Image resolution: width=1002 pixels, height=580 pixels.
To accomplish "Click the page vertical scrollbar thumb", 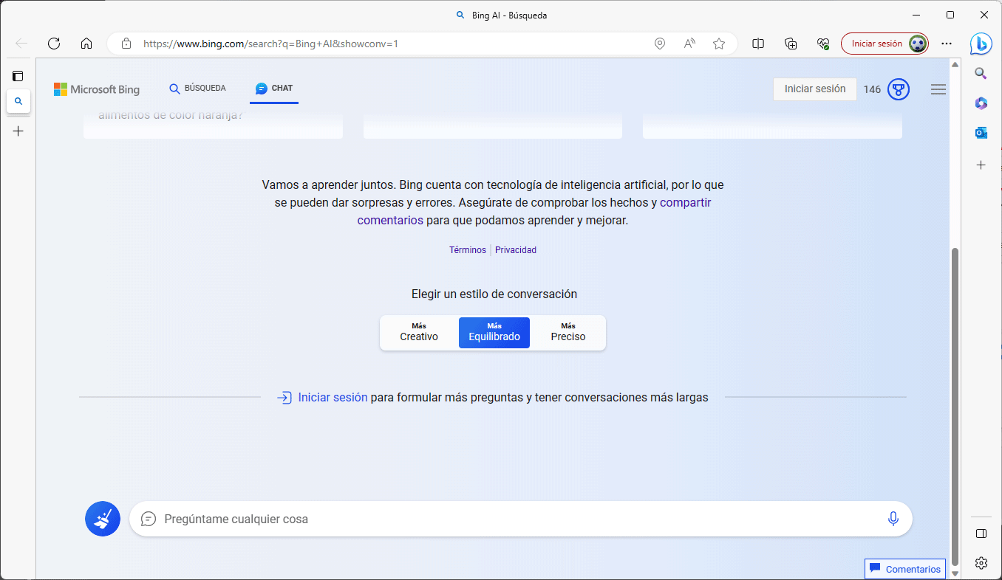I will point(955,406).
